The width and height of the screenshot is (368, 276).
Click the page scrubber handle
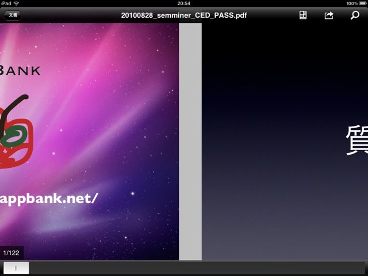16,268
